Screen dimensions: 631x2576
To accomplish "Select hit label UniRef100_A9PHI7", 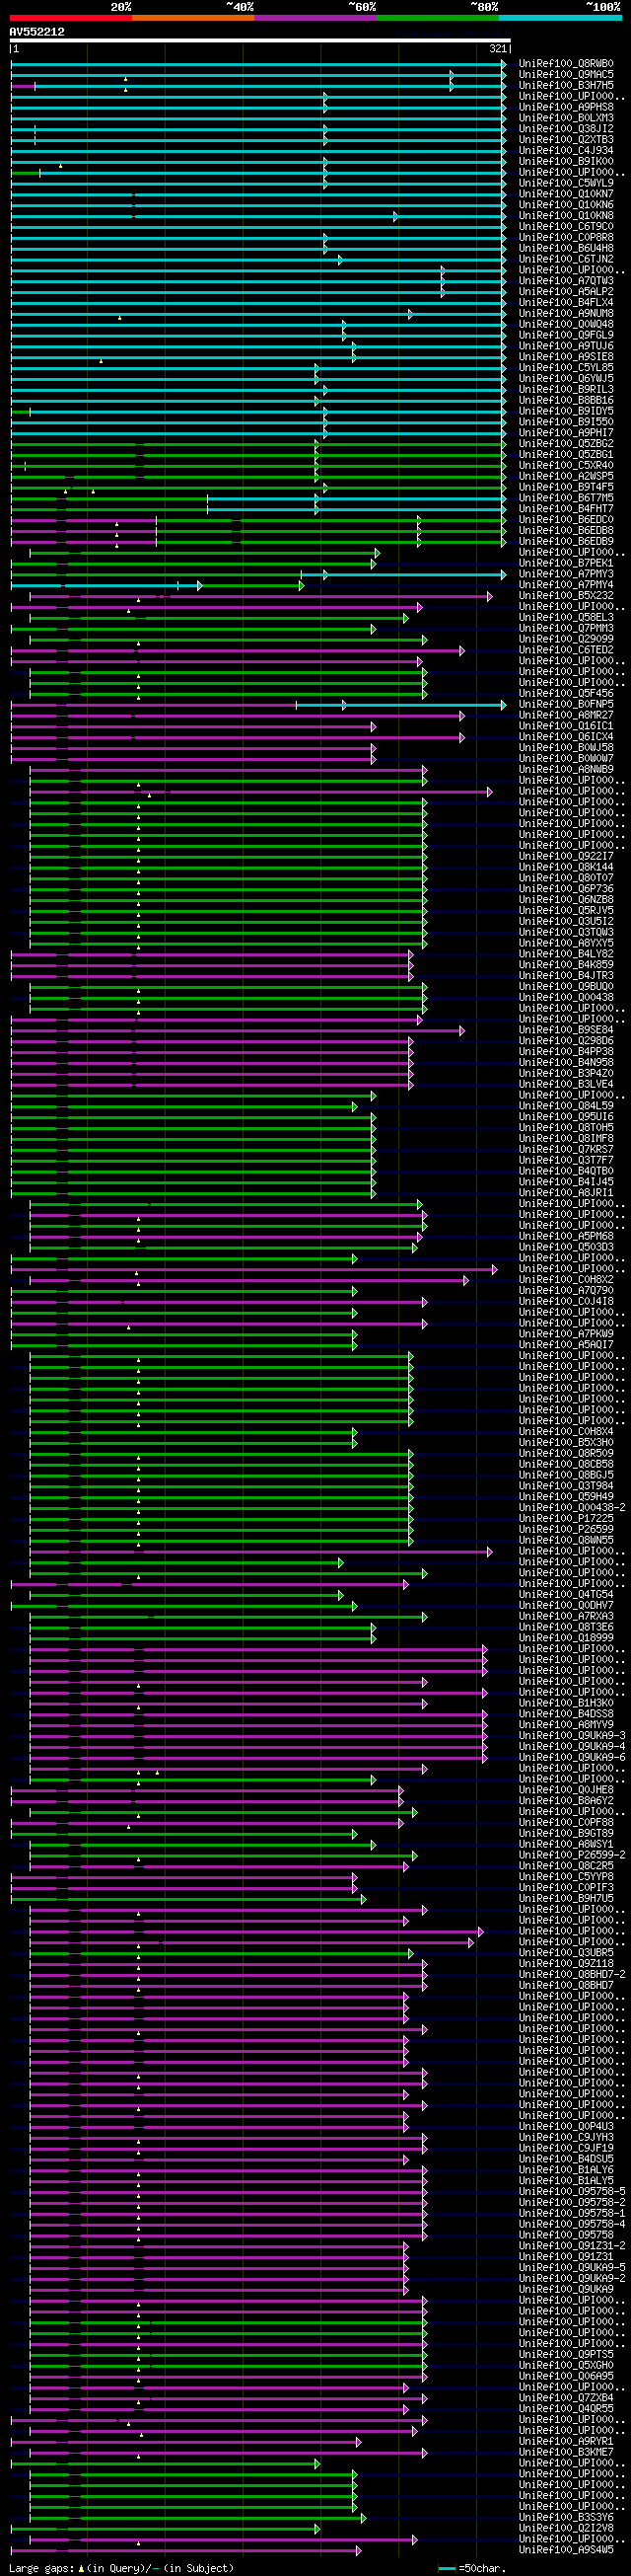I will (566, 433).
